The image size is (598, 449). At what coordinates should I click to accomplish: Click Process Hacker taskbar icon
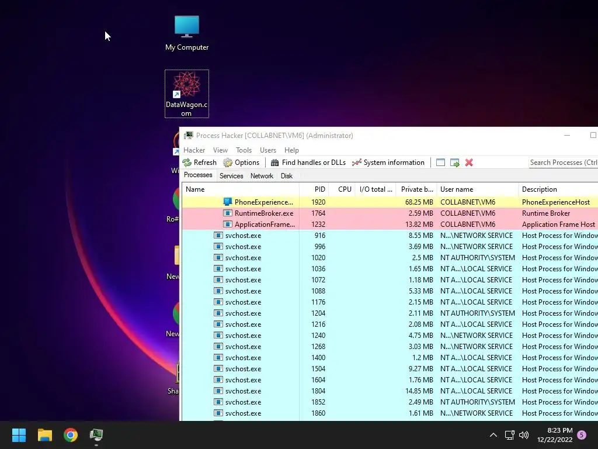coord(96,435)
